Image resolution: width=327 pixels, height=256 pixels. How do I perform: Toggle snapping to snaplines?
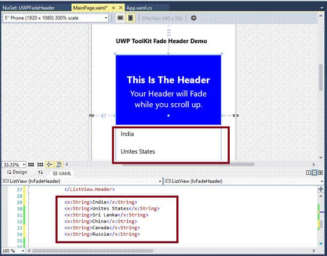(50, 165)
